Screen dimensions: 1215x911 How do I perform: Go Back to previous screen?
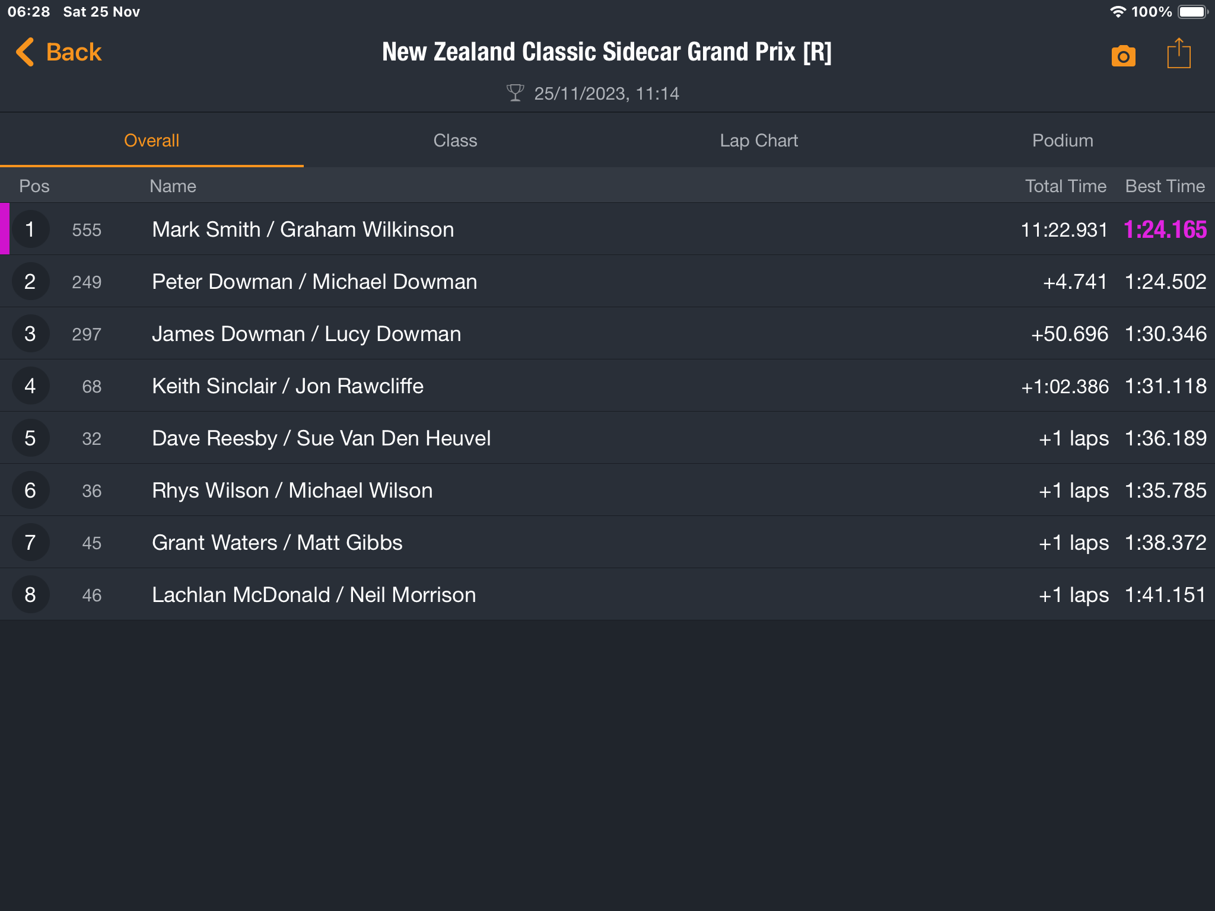tap(59, 52)
